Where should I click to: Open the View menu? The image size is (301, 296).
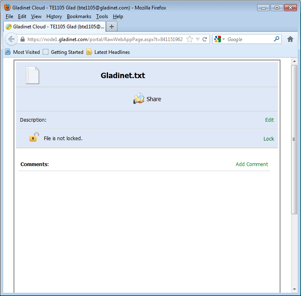click(x=36, y=16)
